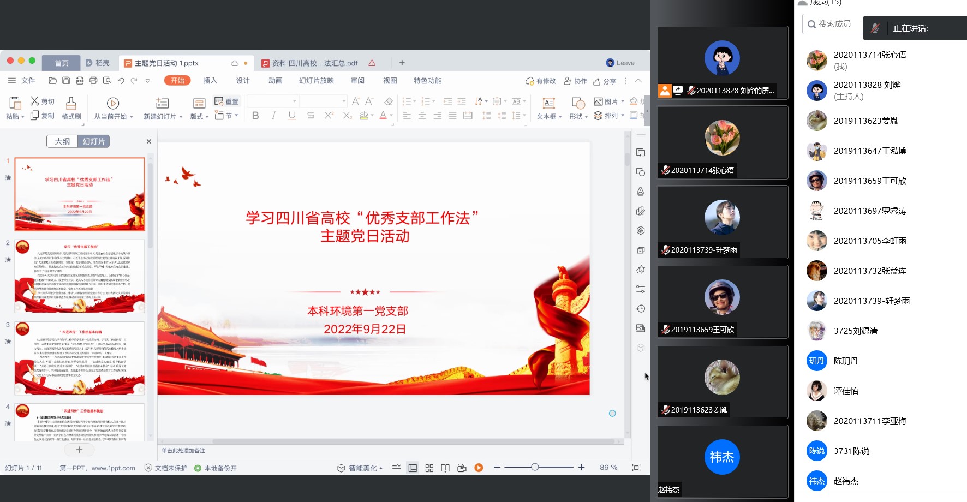Click the zoom slider handle
Viewport: 967px width, 502px height.
point(535,467)
